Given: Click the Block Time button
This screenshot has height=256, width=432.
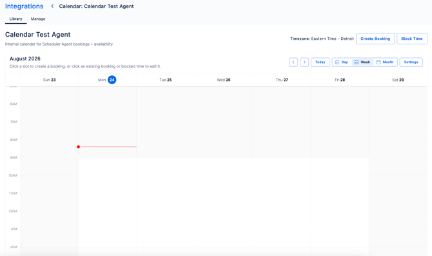Looking at the screenshot, I should [412, 39].
